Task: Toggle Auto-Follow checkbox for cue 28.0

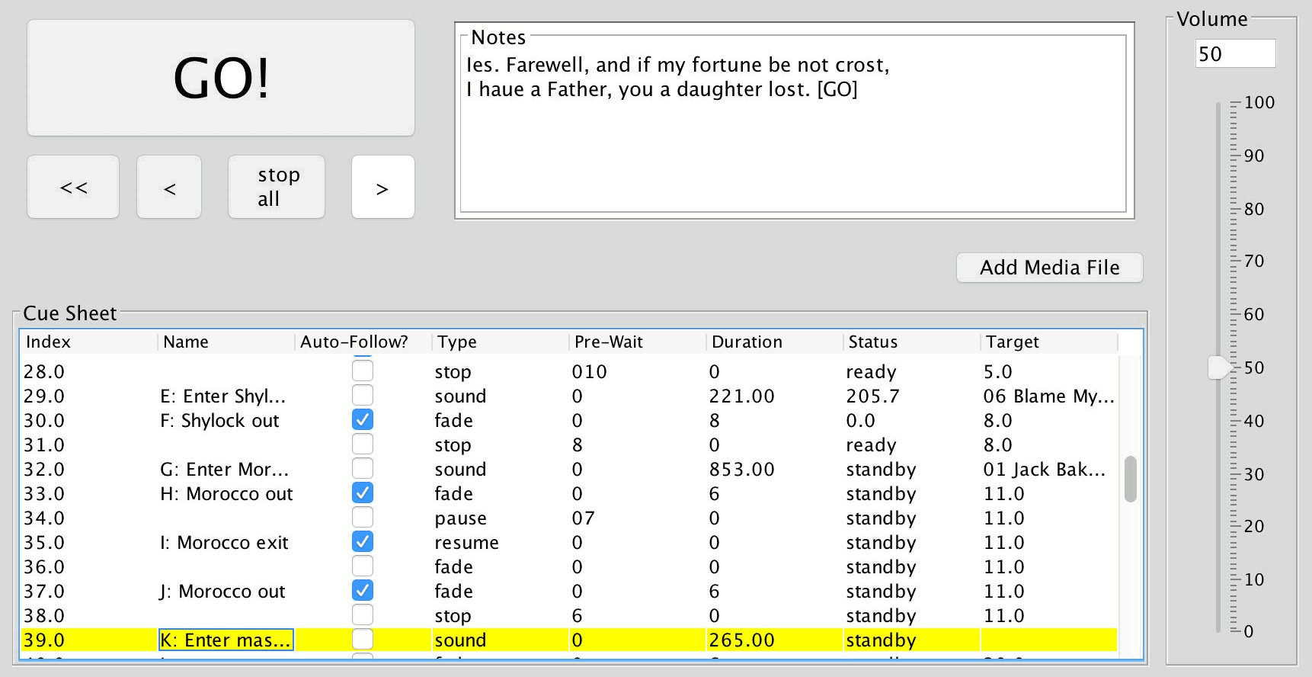Action: tap(363, 371)
